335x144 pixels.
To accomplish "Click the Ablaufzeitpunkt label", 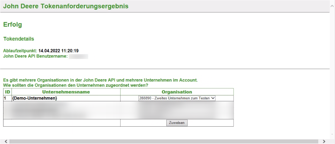I will pos(20,51).
